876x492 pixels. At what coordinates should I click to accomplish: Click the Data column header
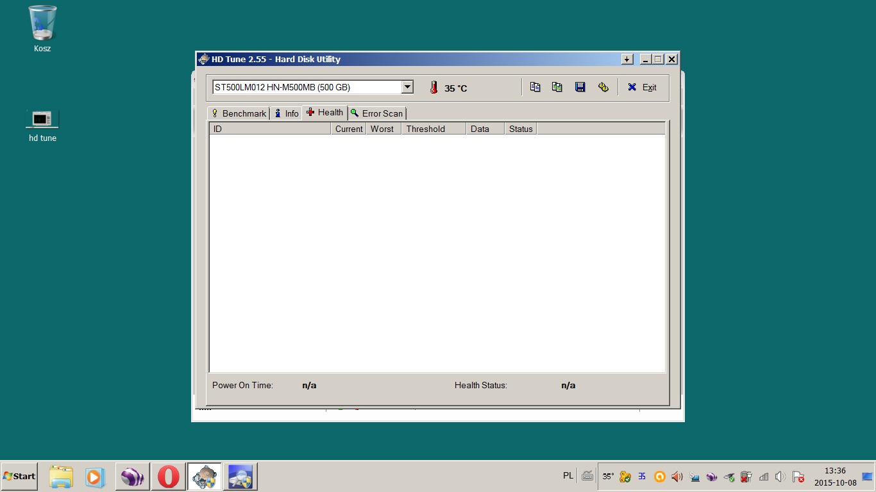(485, 129)
